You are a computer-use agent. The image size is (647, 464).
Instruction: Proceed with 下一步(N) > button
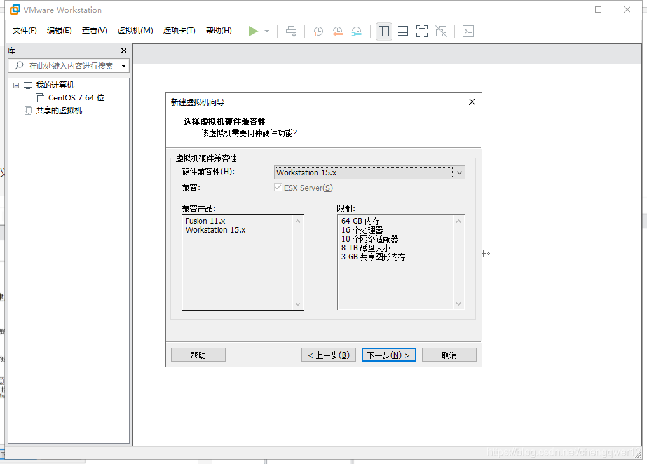389,355
